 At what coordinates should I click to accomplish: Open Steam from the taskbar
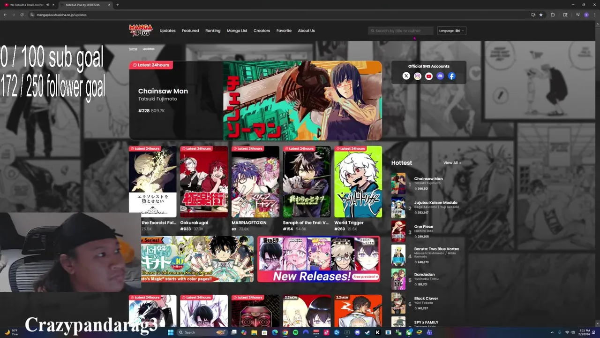coord(367,332)
